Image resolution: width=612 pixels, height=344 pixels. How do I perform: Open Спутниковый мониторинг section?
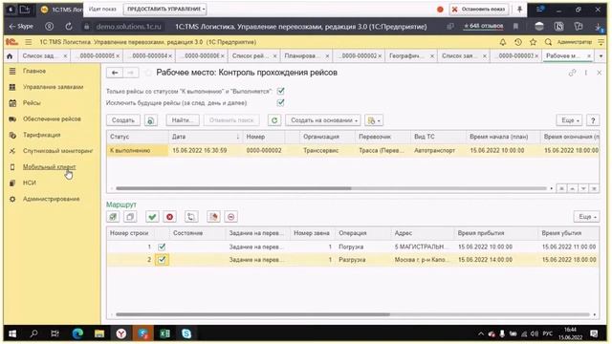click(57, 151)
